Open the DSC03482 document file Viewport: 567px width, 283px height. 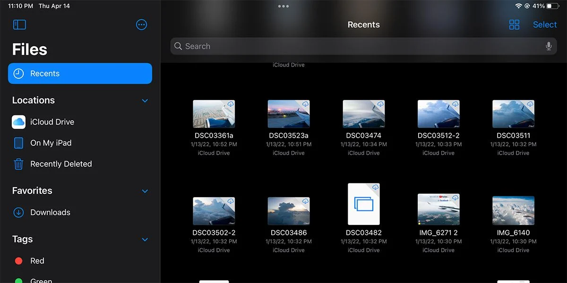(x=363, y=204)
